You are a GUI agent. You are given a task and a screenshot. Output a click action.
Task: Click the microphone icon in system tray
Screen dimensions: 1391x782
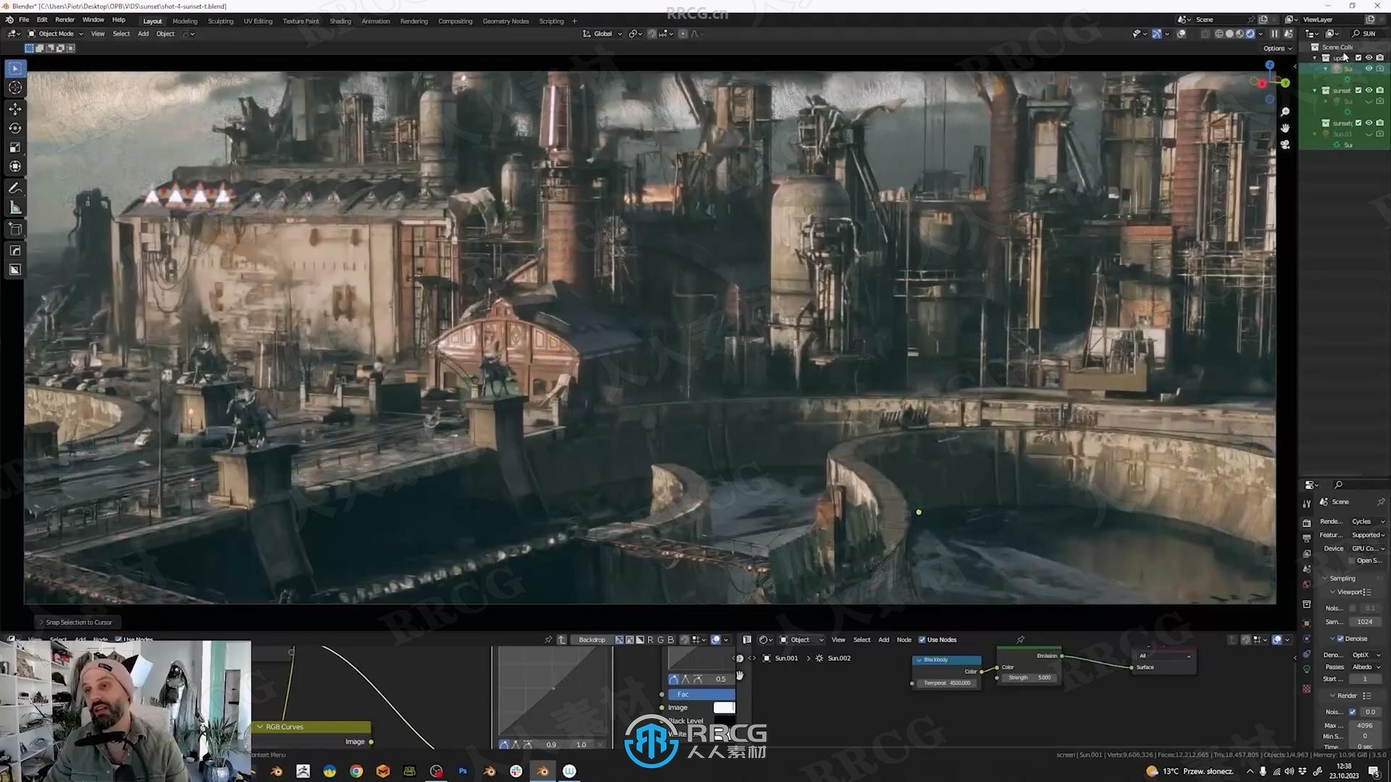pyautogui.click(x=1263, y=772)
